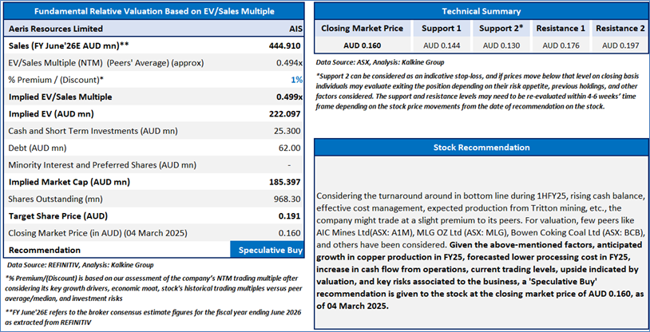Select the Shares Outstanding value 968.30

(288, 199)
